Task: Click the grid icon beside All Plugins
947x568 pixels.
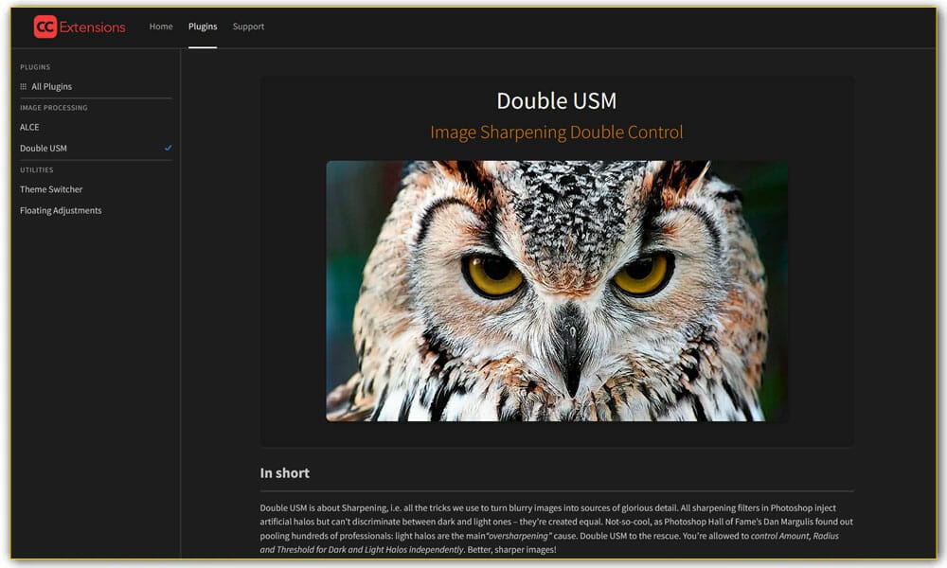Action: [x=24, y=86]
